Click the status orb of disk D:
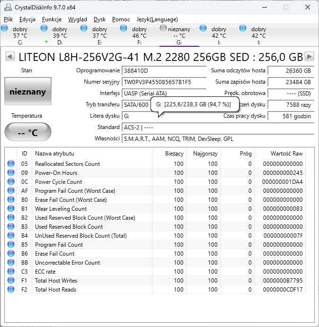Viewport: 319px width, 327px height. click(x=44, y=28)
